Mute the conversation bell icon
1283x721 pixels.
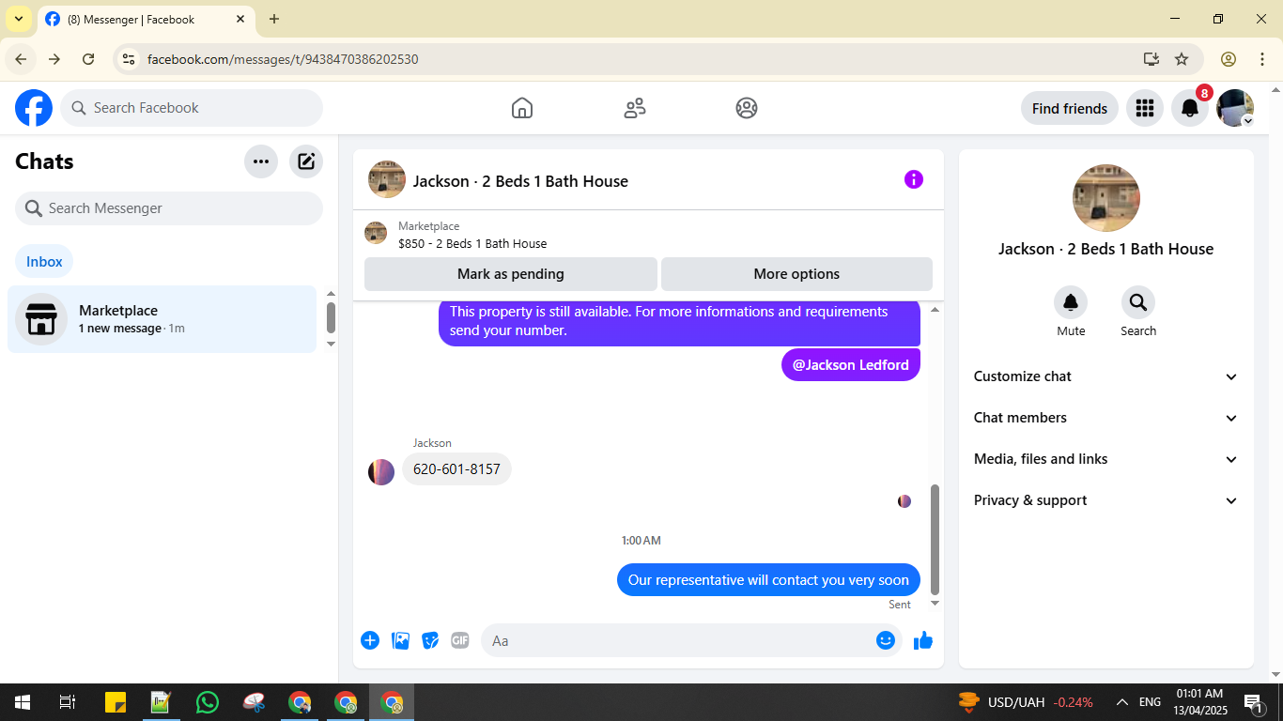click(x=1071, y=302)
